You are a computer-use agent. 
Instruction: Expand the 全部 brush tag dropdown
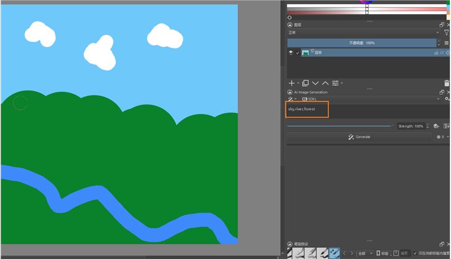pos(365,253)
